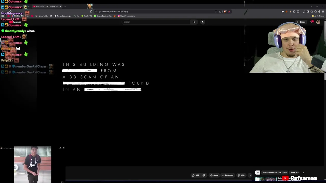The image size is (326, 183).
Task: Click the white diamond extension icon
Action: click(x=282, y=11)
